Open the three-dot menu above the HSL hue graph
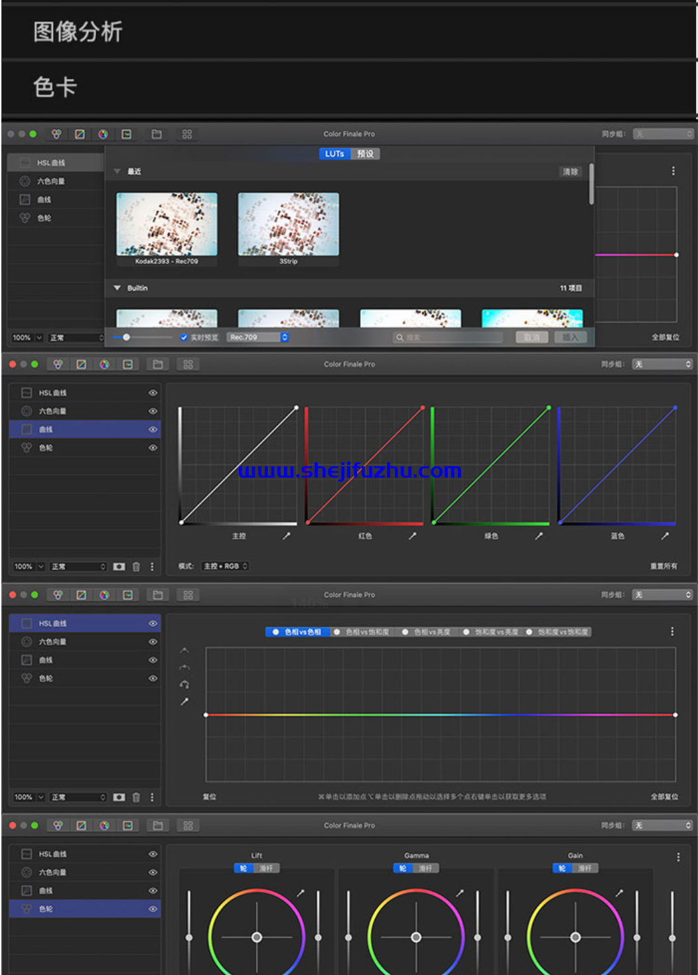The height and width of the screenshot is (975, 698). (x=672, y=631)
